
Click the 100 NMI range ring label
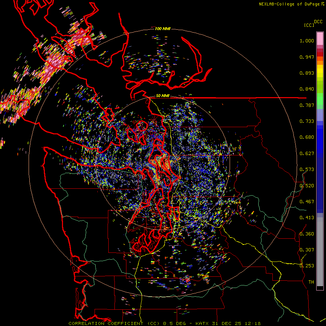pos(163,29)
